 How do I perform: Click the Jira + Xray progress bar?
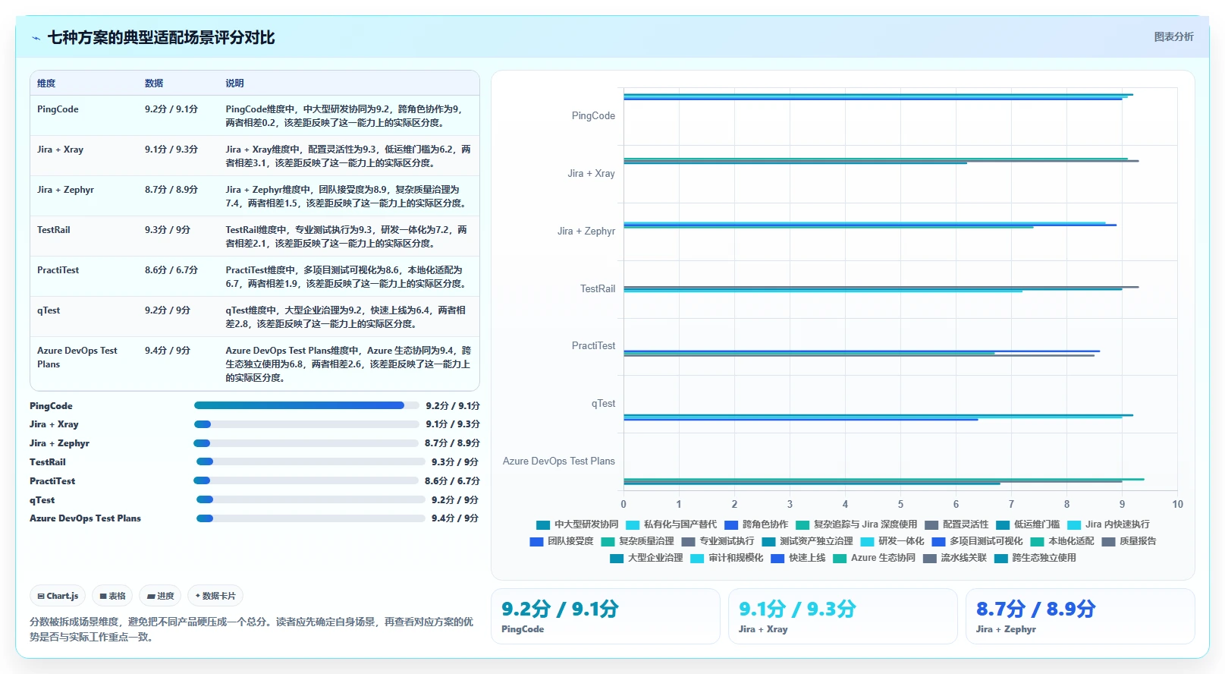point(306,424)
